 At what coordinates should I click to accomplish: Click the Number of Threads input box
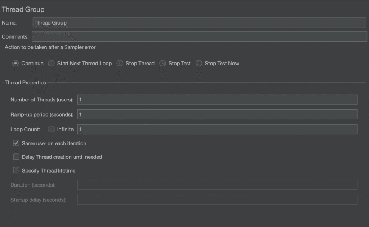217,100
